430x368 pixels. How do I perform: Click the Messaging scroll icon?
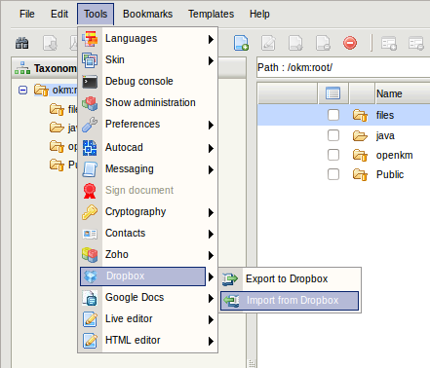tap(90, 169)
